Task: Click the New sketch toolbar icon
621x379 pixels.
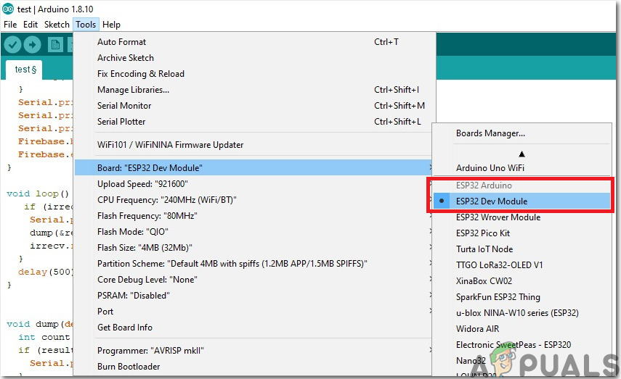Action: click(55, 44)
